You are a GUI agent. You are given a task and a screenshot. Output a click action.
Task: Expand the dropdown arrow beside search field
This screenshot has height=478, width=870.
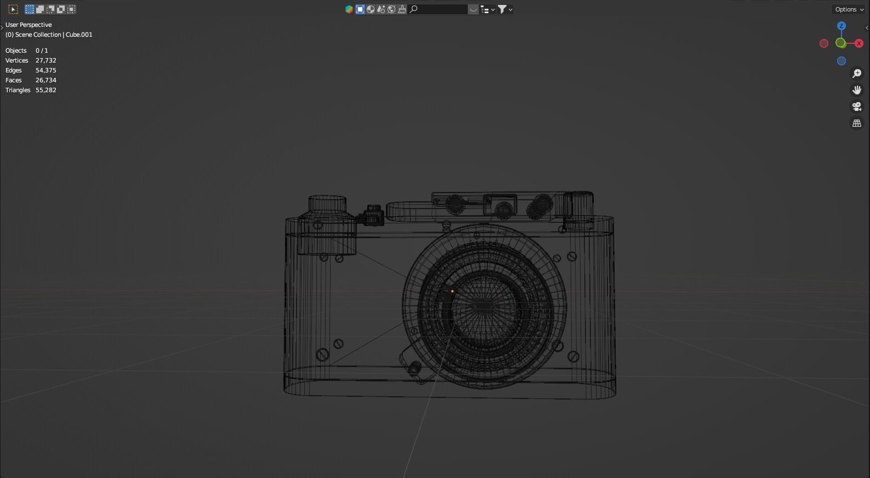[473, 9]
